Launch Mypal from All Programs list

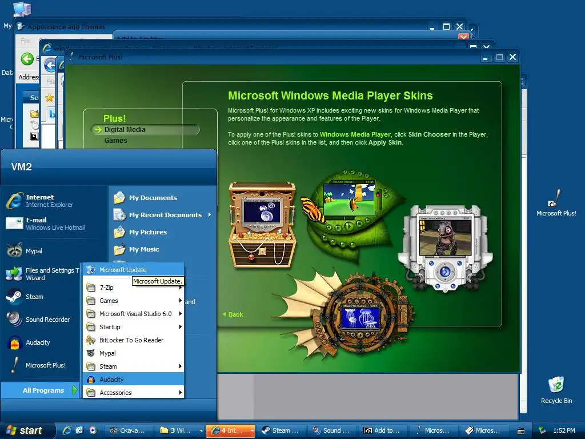pyautogui.click(x=133, y=353)
